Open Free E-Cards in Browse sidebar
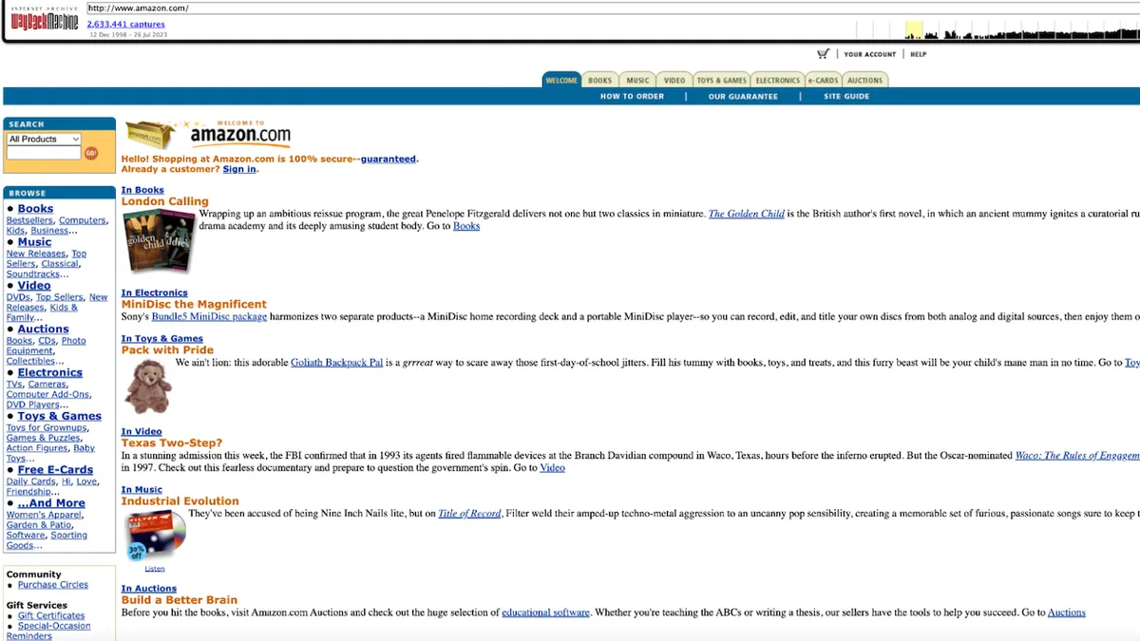The image size is (1140, 641). (55, 469)
